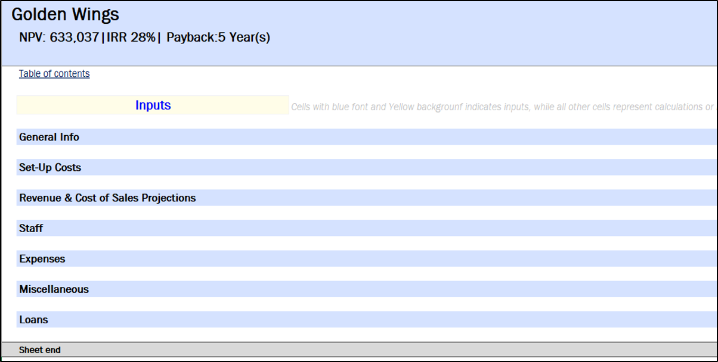Image resolution: width=718 pixels, height=362 pixels.
Task: Select the Sheet end marker row
Action: click(x=39, y=350)
